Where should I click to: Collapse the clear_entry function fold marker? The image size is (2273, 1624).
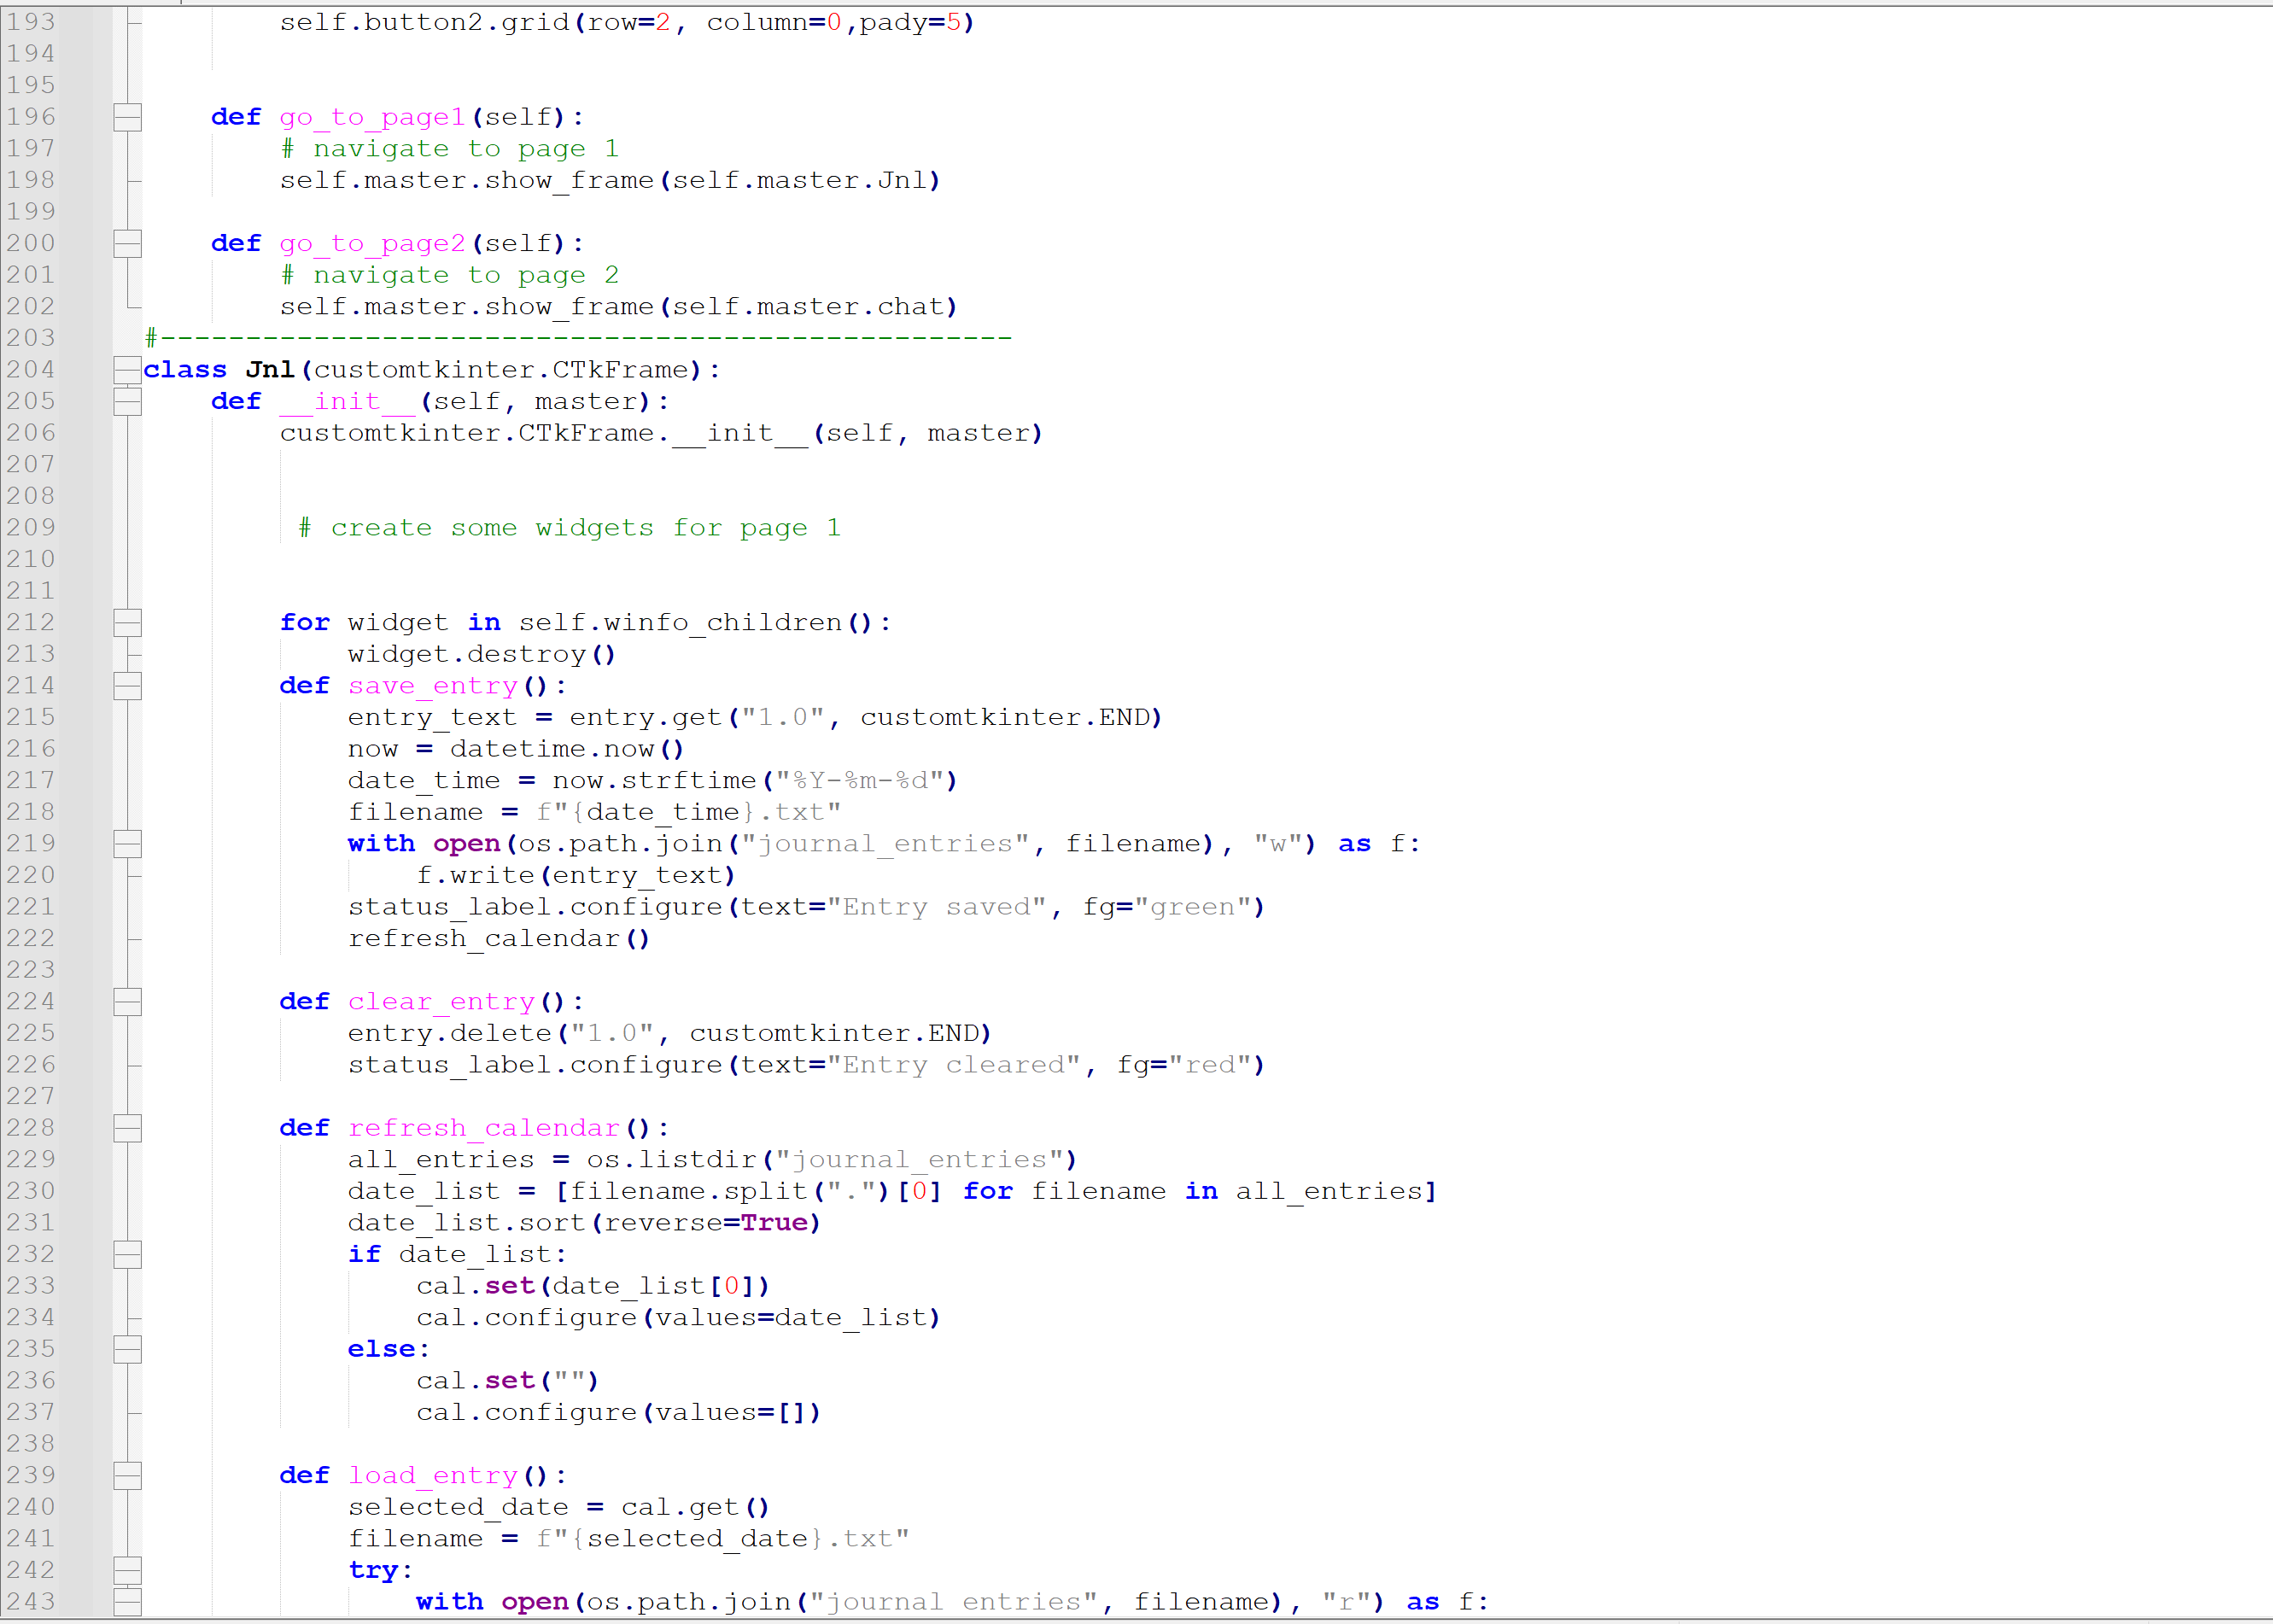[x=127, y=1001]
